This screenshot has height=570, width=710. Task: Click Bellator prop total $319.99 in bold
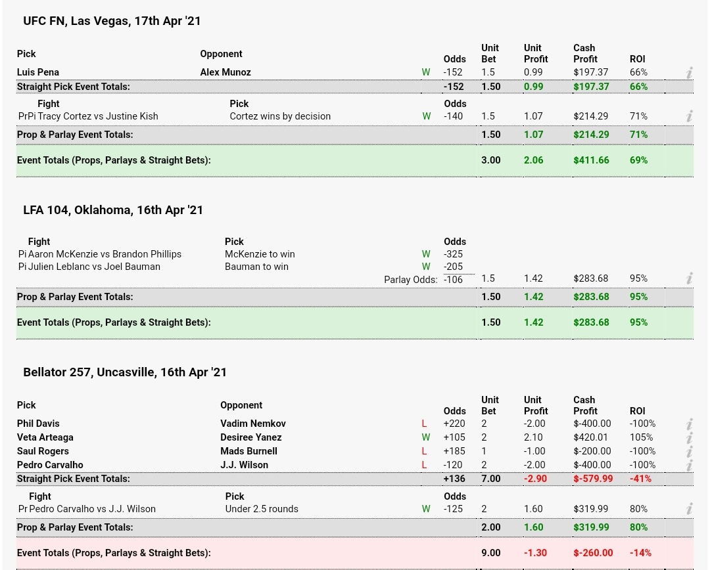[x=592, y=527]
